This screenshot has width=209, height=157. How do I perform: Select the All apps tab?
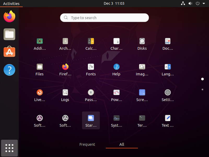coord(122,144)
